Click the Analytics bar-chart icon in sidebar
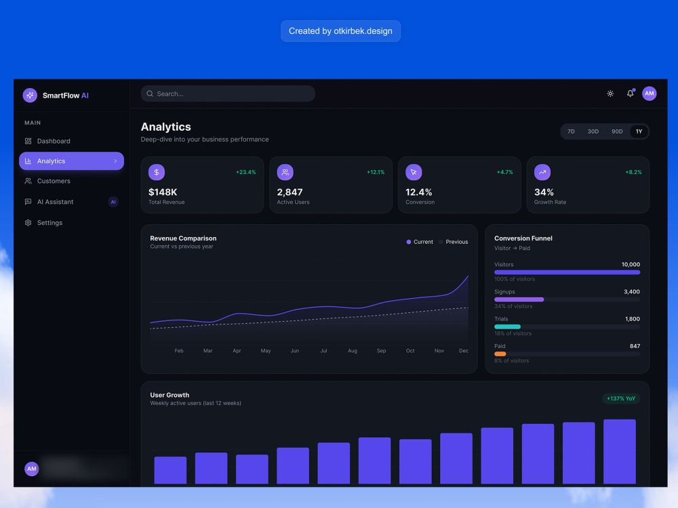 [28, 161]
